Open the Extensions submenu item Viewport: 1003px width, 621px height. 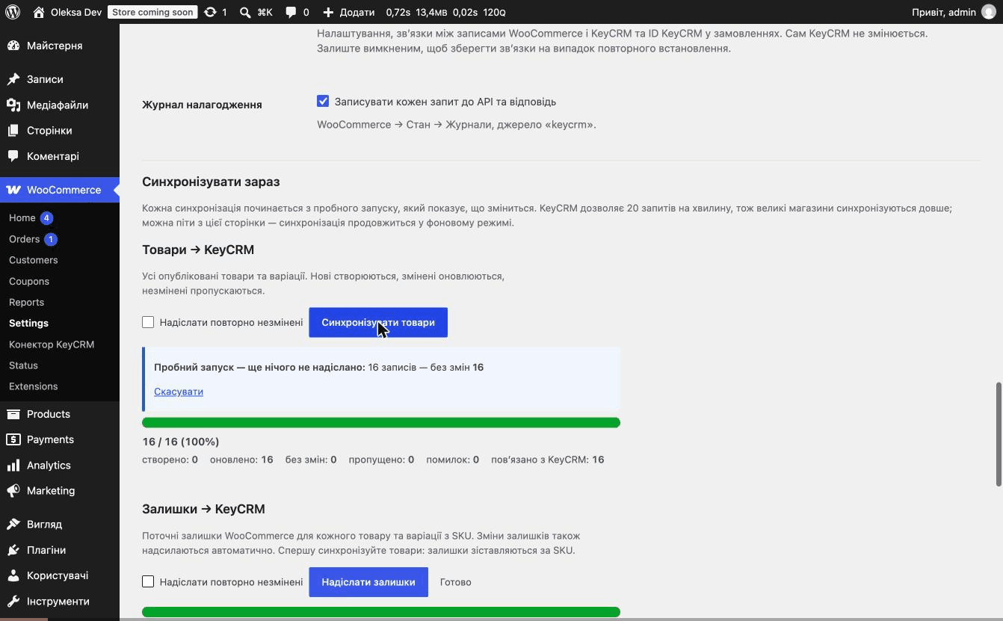(34, 386)
